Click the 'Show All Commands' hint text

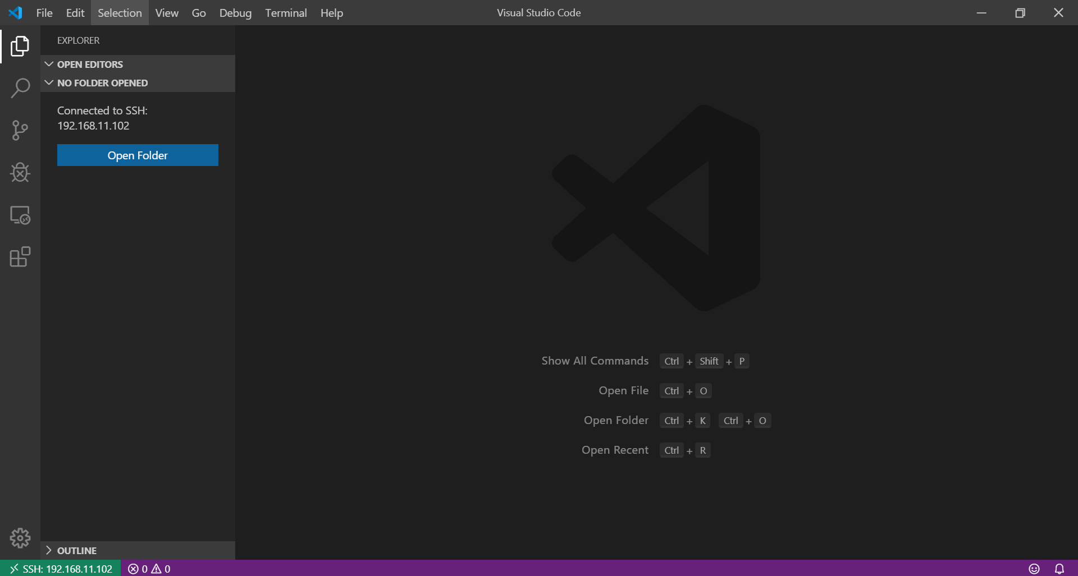coord(595,361)
